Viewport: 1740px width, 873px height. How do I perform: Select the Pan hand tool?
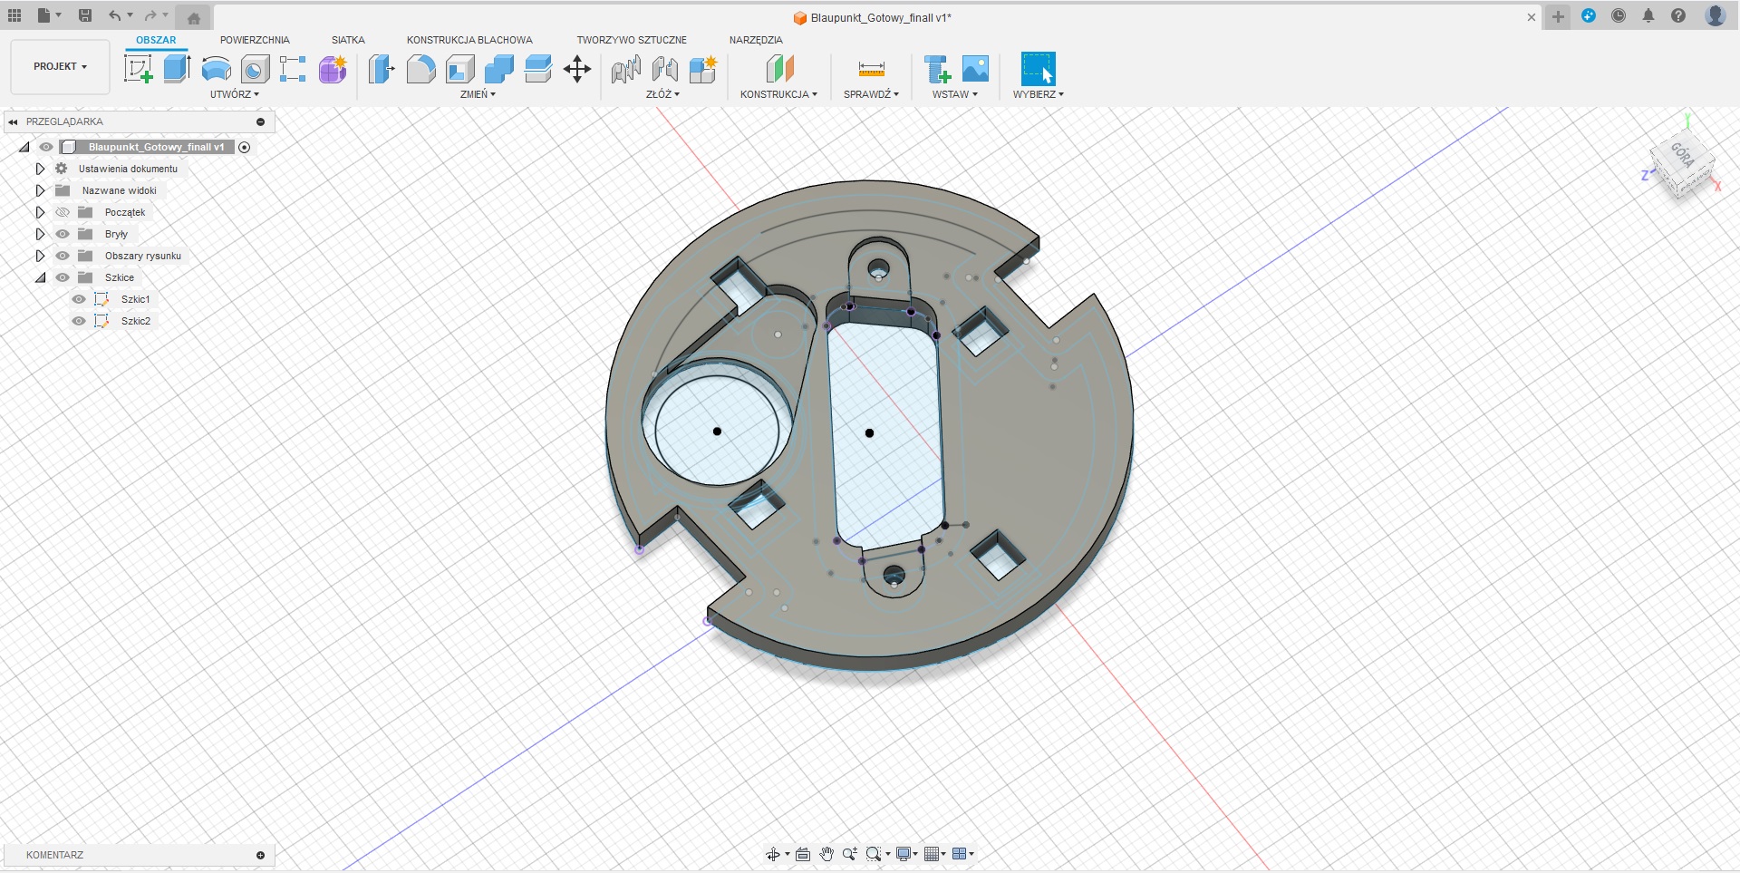tap(826, 854)
